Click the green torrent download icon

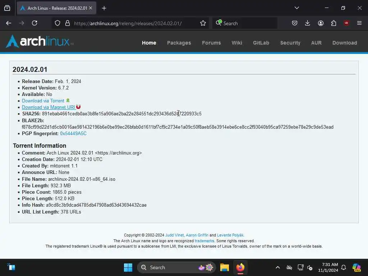(68, 100)
